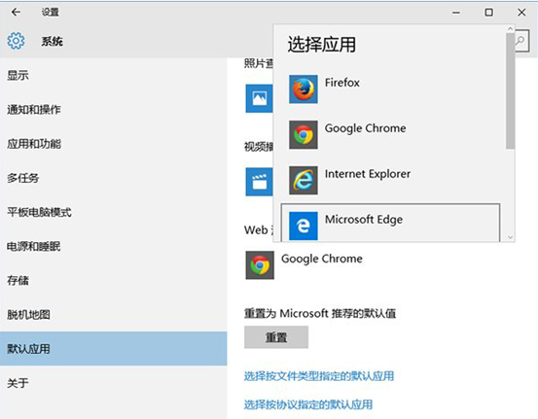Image resolution: width=538 pixels, height=419 pixels.
Task: Click the 重置 button
Action: click(276, 337)
